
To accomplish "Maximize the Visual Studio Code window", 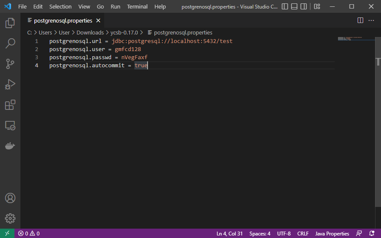I will point(352,6).
